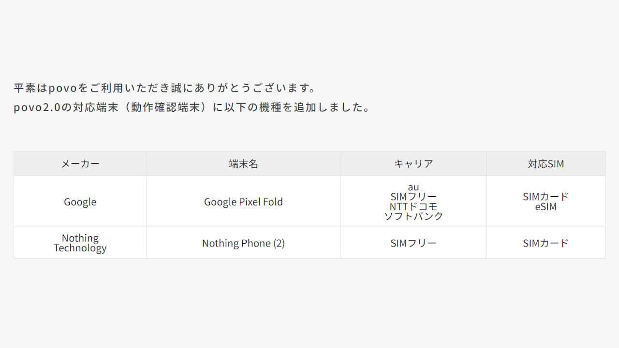Screen dimensions: 619x348
Task: Click the 'ソフトバンク' carrier entry
Action: click(x=413, y=217)
